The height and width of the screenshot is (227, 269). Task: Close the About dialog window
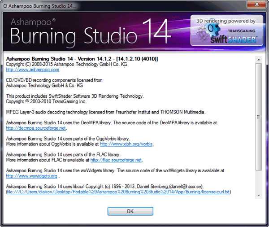257,4
